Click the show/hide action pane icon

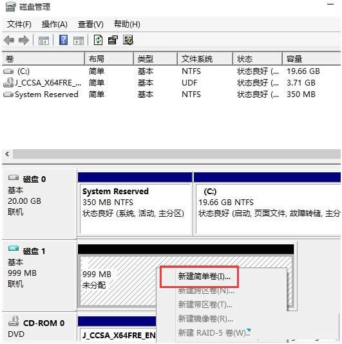coord(79,41)
